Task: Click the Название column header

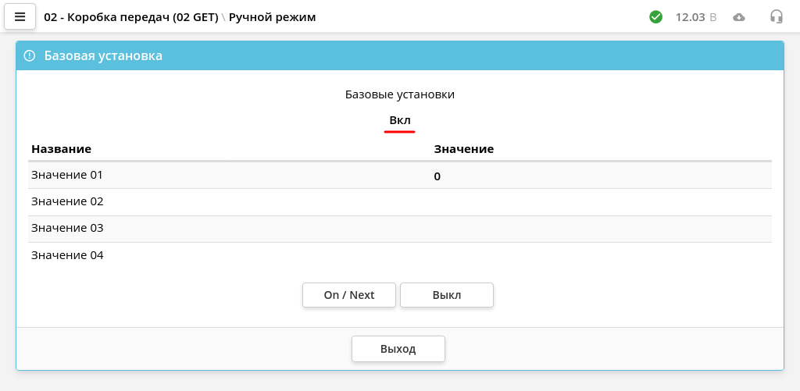Action: pyautogui.click(x=62, y=149)
